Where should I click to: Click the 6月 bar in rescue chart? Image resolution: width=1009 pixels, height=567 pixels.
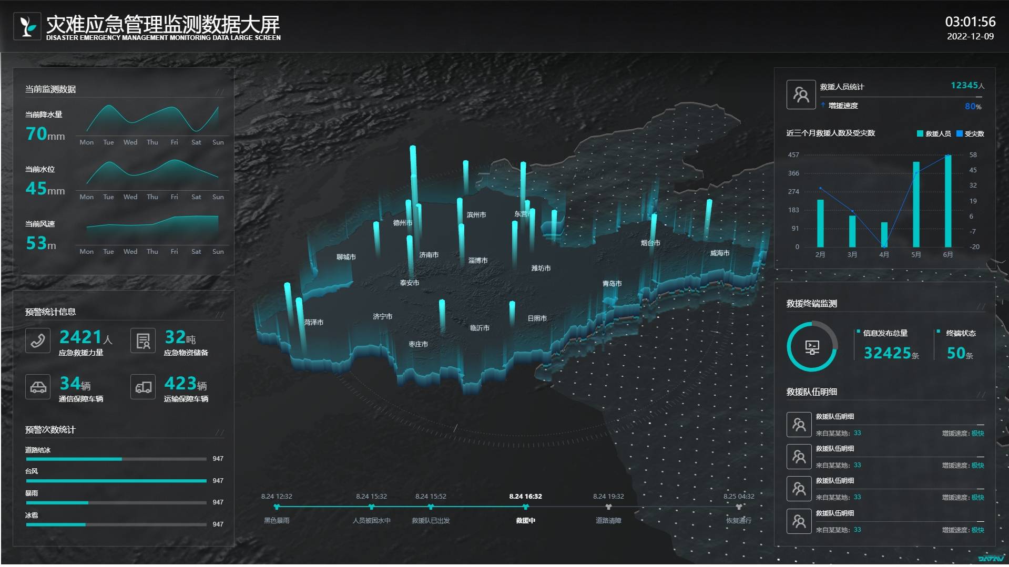947,201
